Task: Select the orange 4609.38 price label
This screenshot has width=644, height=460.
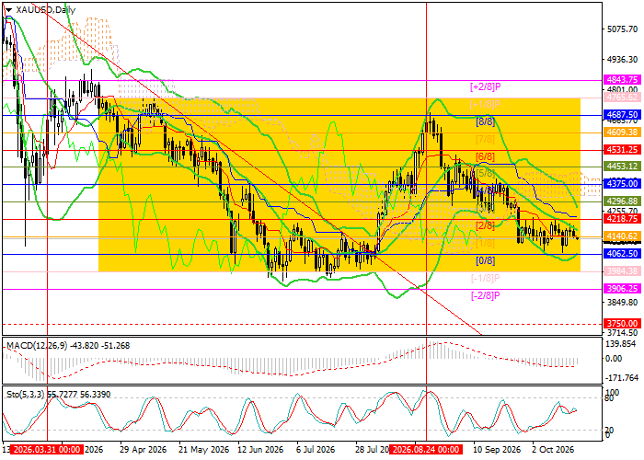Action: pos(622,132)
